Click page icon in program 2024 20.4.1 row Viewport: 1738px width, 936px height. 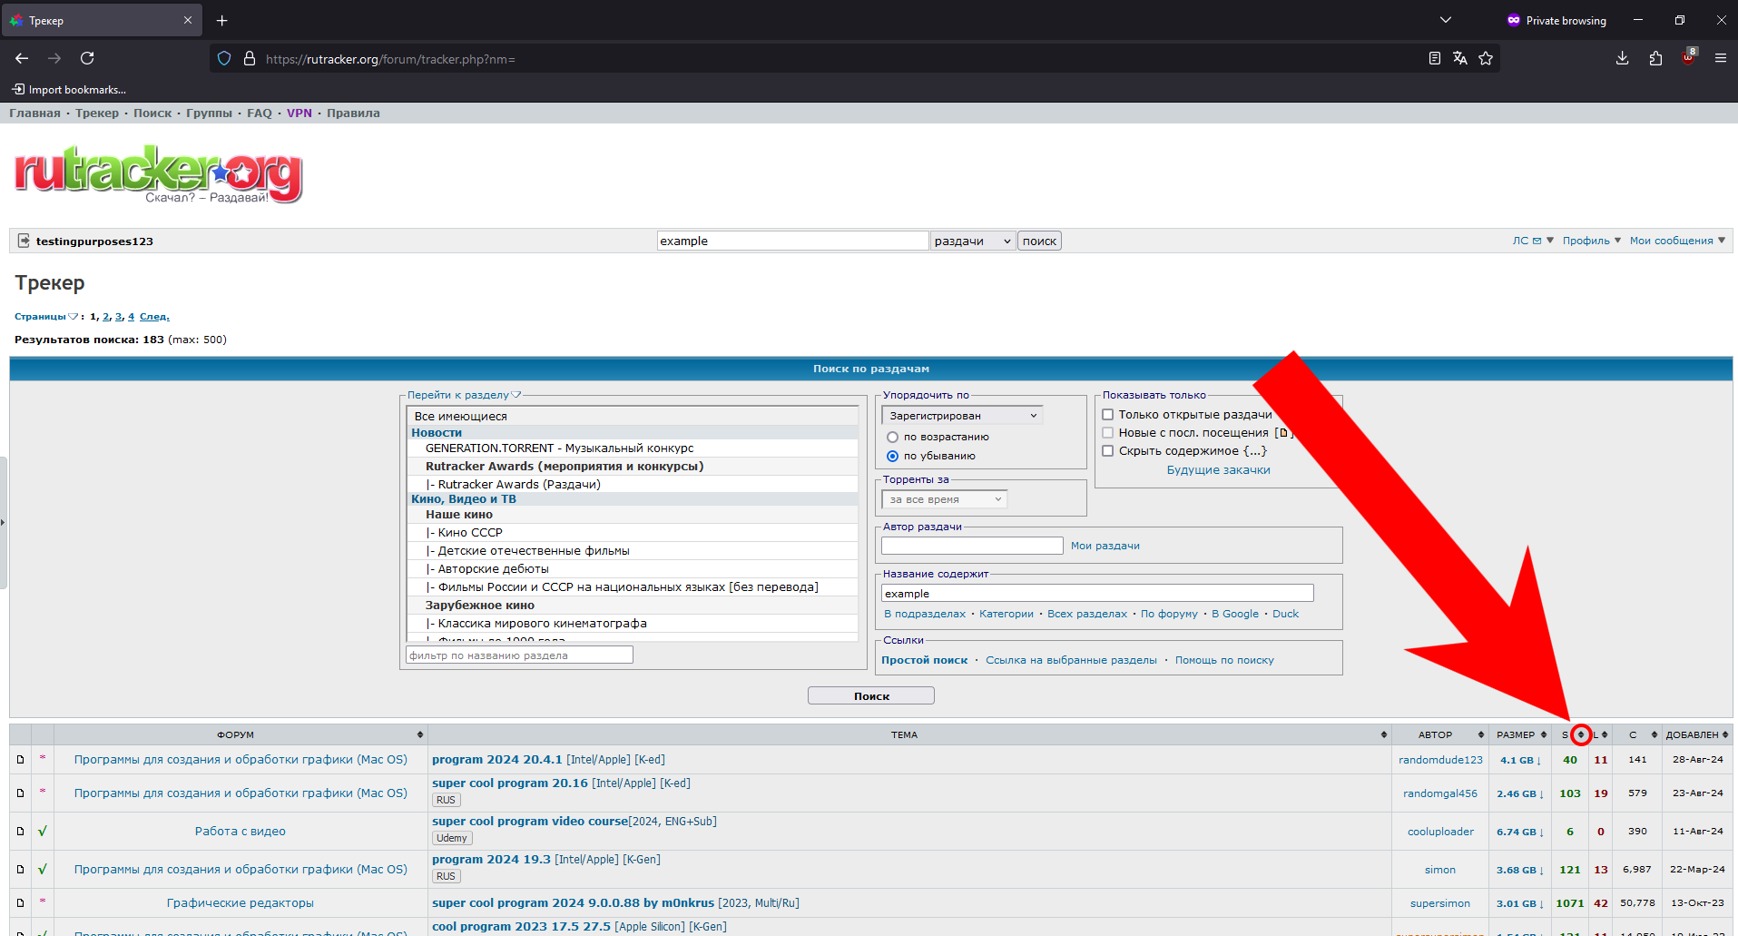20,760
